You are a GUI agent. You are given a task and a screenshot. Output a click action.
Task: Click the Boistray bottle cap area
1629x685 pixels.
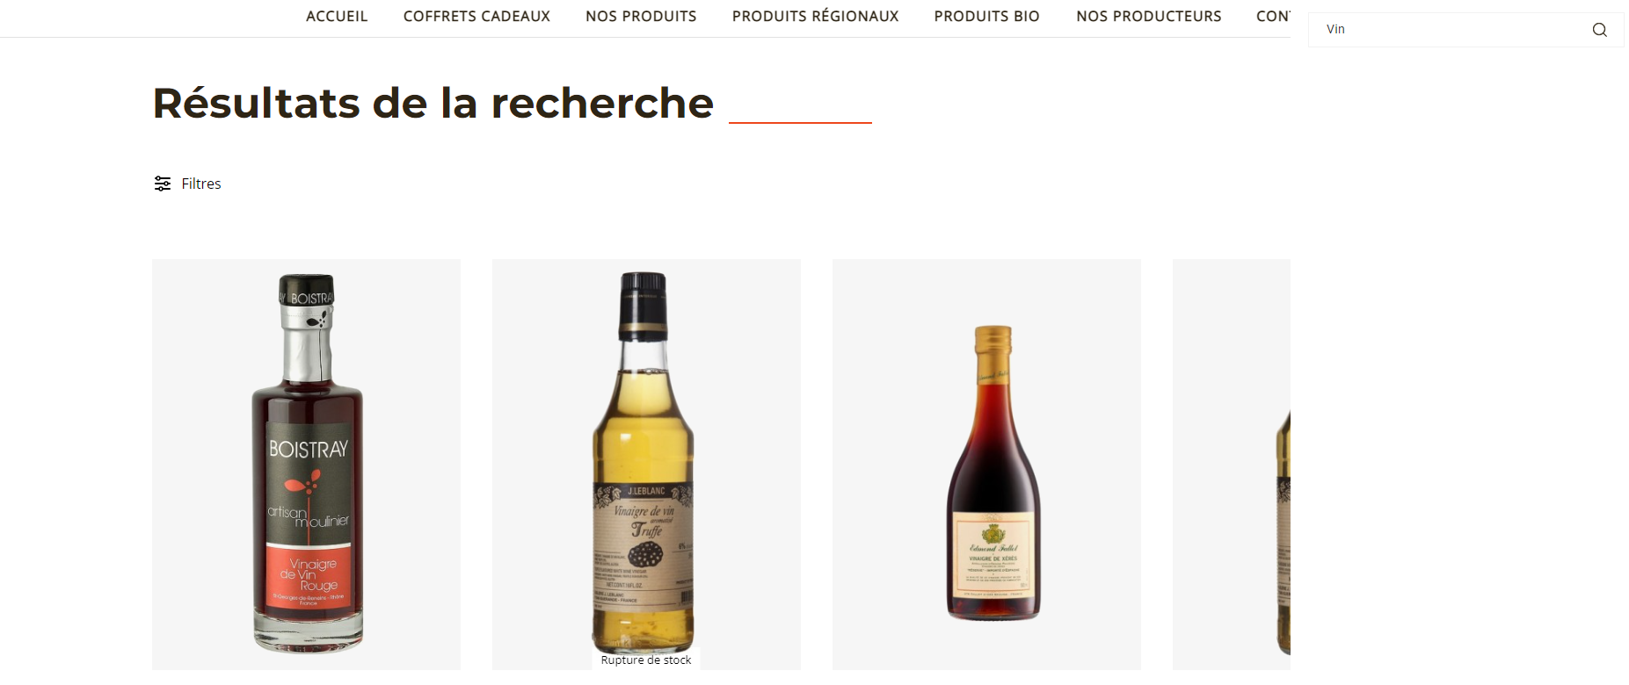307,300
